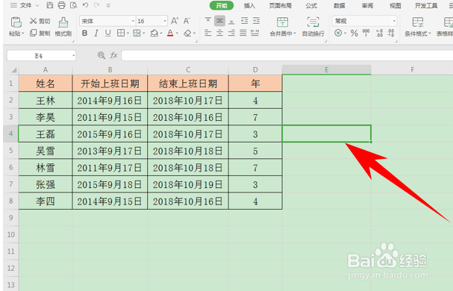Viewport: 453px width, 291px height.
Task: Expand the currency symbol dropdown
Action: pos(346,34)
